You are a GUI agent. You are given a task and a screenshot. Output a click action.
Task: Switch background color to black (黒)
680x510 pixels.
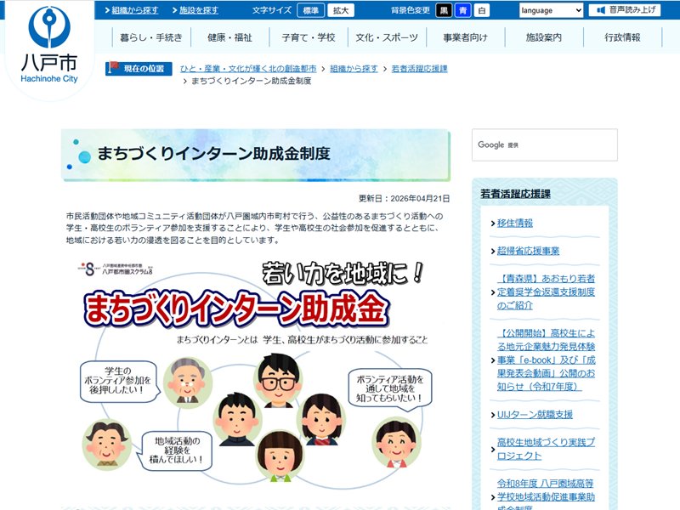(445, 11)
